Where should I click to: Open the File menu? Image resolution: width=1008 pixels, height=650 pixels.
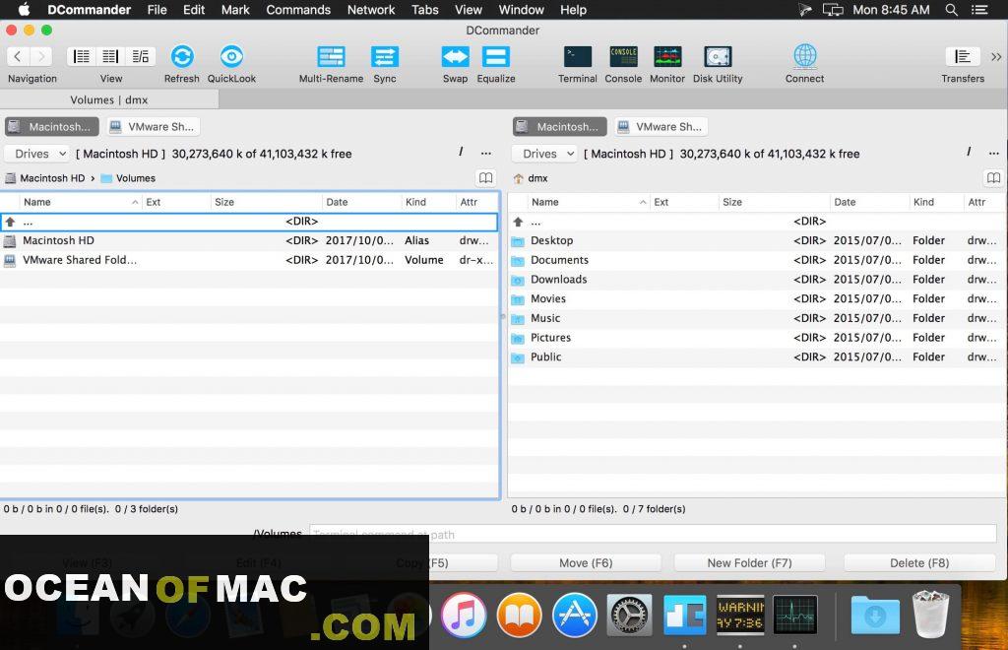click(157, 10)
